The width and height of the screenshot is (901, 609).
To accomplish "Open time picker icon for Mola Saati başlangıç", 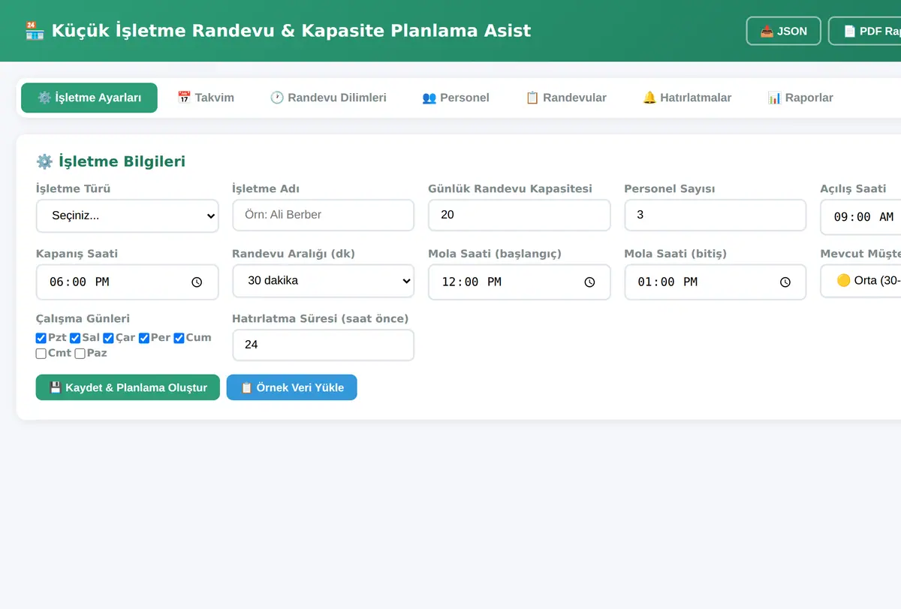I will tap(589, 282).
